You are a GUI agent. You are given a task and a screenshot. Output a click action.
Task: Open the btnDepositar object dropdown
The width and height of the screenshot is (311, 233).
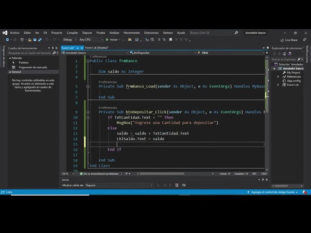pyautogui.click(x=163, y=53)
